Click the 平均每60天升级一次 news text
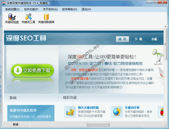Image resolution: width=169 pixels, height=129 pixels. coord(30,117)
